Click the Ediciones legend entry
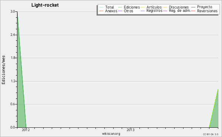The width and height of the screenshot is (222, 137). pos(129,7)
